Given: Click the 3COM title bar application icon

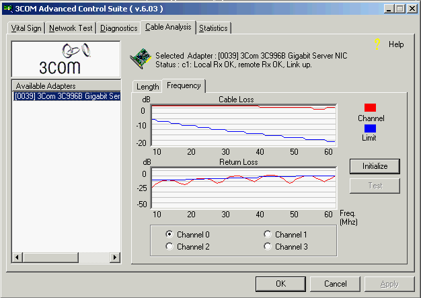Looking at the screenshot, I should (x=8, y=9).
